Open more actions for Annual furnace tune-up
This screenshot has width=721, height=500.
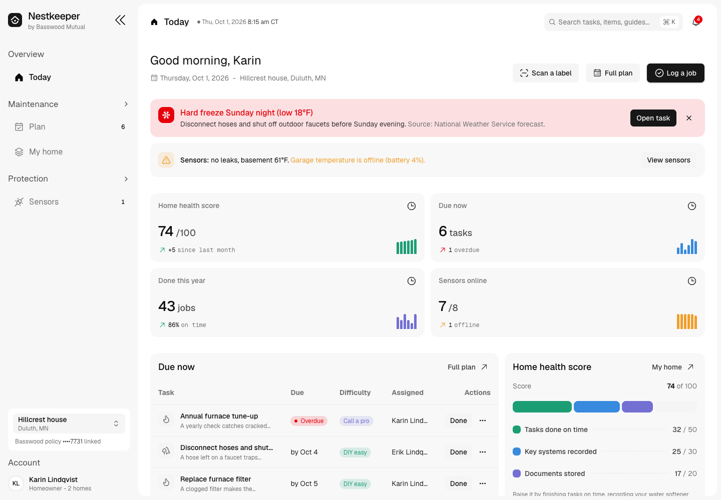pyautogui.click(x=483, y=420)
